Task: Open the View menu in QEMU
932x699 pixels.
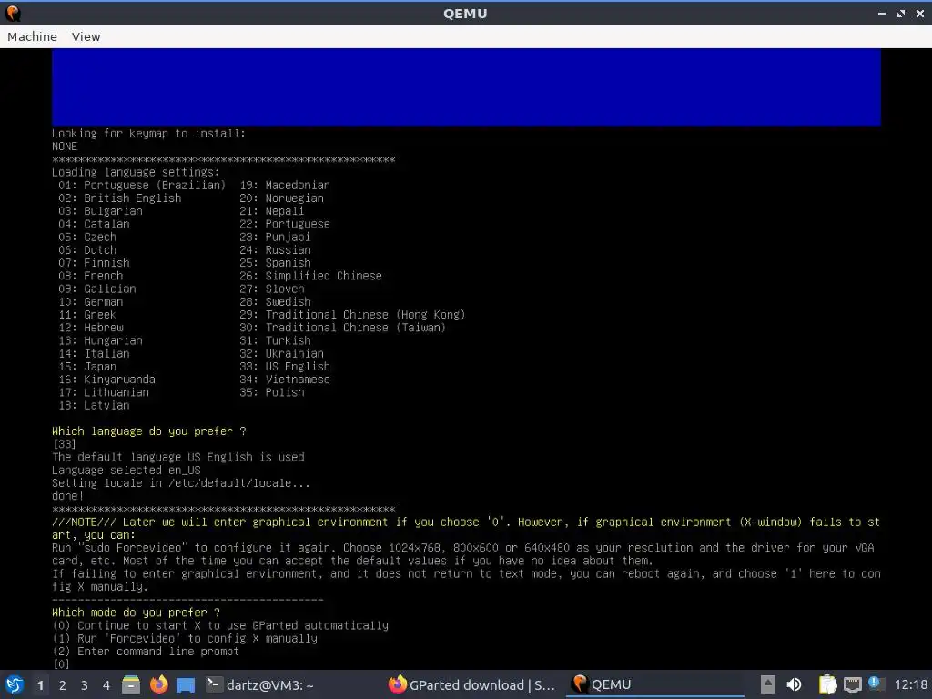Action: 86,36
